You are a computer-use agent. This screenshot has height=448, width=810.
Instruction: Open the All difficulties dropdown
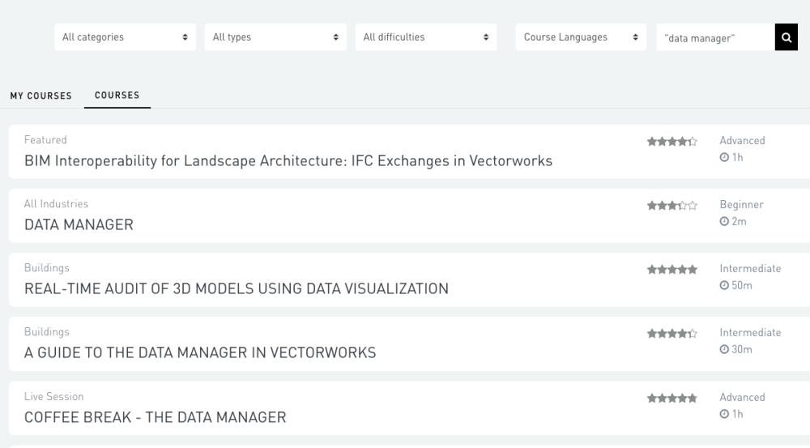coord(425,37)
